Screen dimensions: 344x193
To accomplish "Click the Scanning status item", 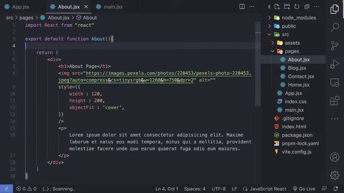I will click(x=59, y=189).
